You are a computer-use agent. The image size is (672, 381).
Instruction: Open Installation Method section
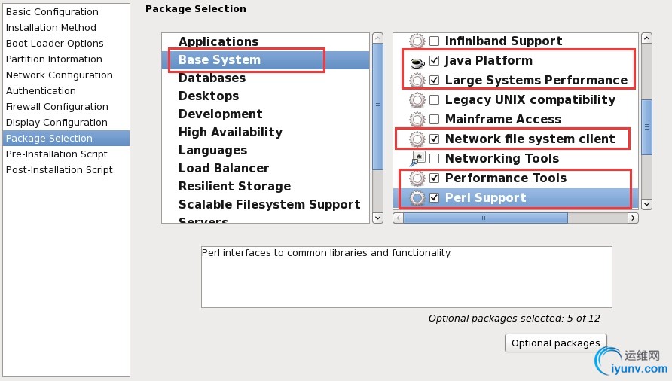click(66, 28)
